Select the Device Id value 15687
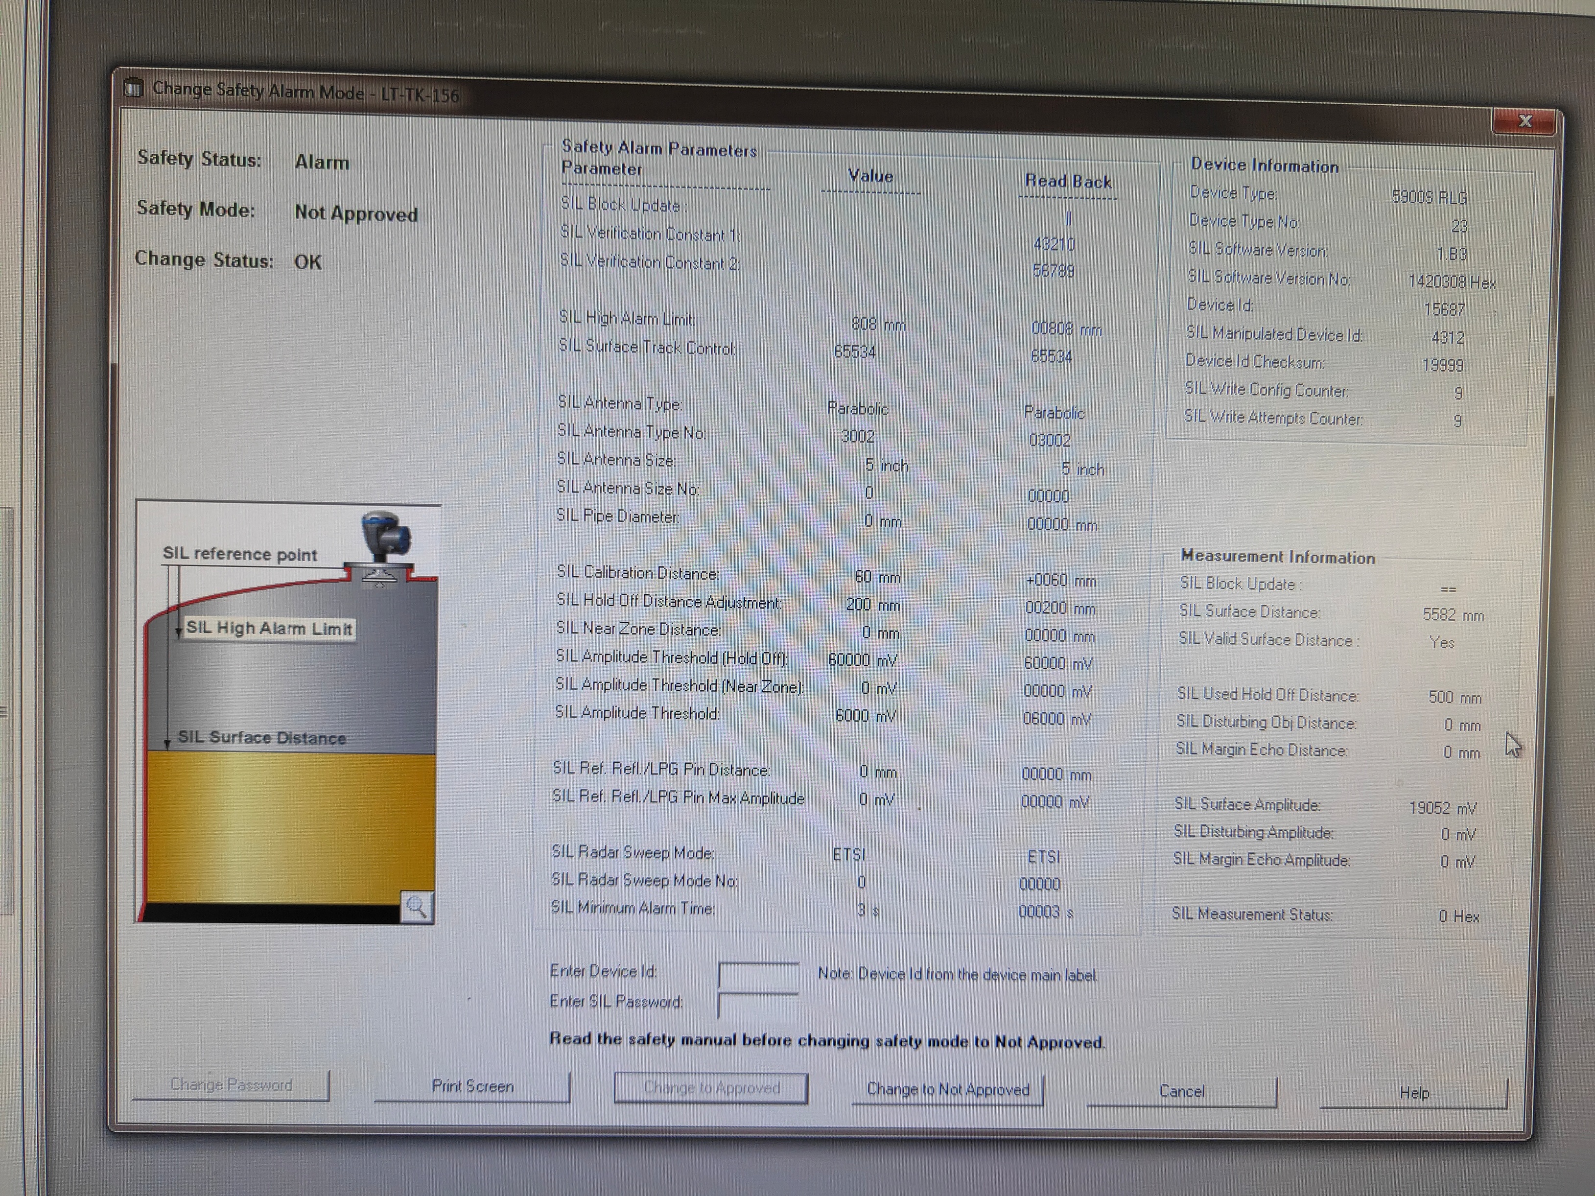This screenshot has height=1196, width=1595. 1444,309
